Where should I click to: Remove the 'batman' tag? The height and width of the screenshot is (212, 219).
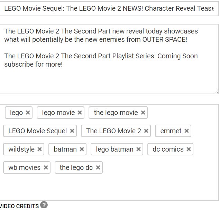[x=82, y=149]
